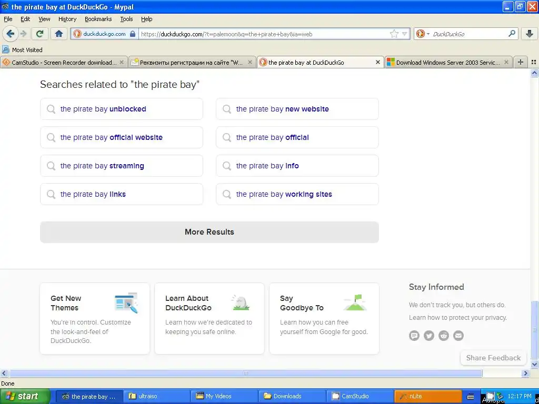Go back using the Back arrow button

tap(10, 34)
